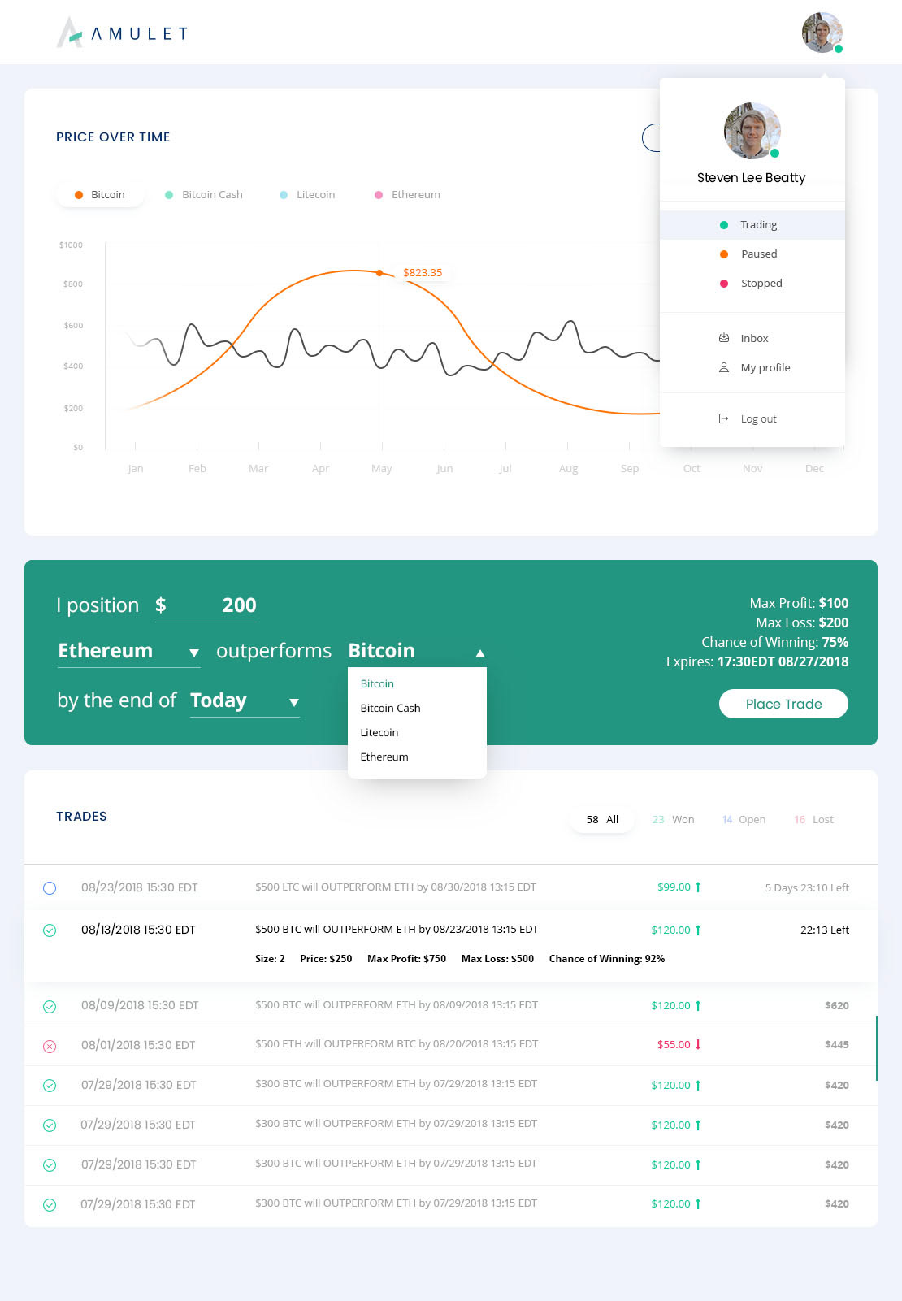Click the position amount 200 field

[216, 605]
